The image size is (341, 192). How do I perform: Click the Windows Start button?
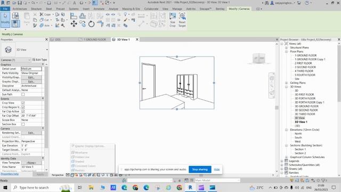click(x=5, y=187)
